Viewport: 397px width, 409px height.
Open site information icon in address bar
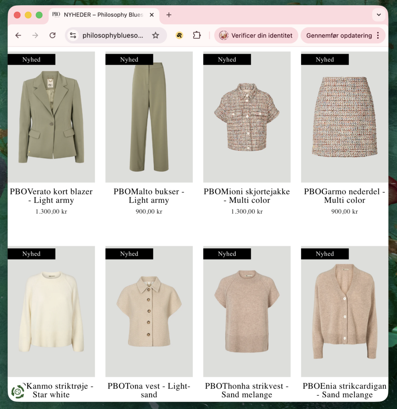coord(73,36)
